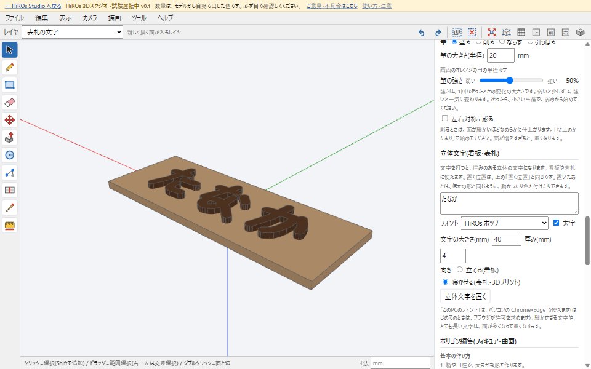
Task: Select the push/pull extrude tool
Action: pos(10,137)
